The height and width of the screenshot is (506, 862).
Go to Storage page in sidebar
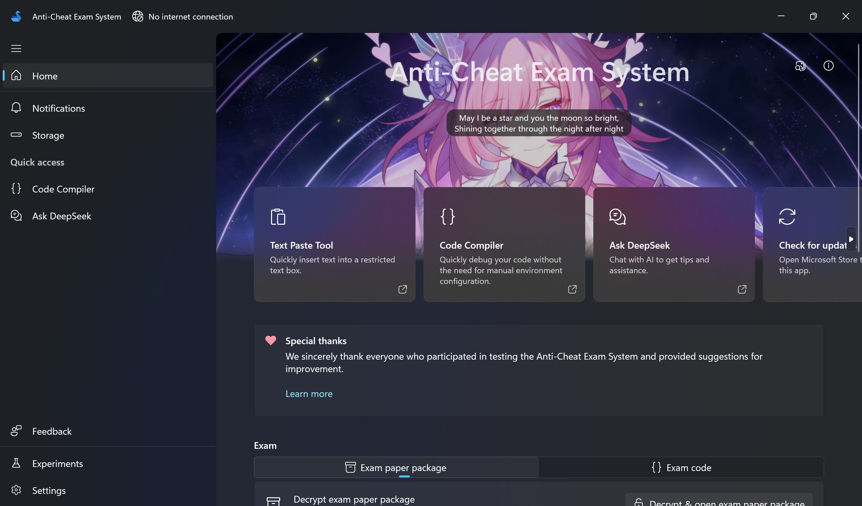(48, 135)
